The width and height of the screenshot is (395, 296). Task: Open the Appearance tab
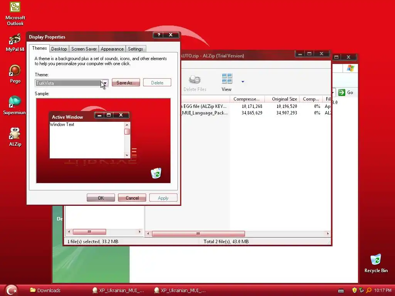tap(112, 49)
